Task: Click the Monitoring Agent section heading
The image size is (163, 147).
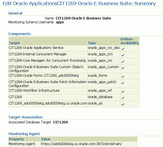Action: click(x=24, y=134)
